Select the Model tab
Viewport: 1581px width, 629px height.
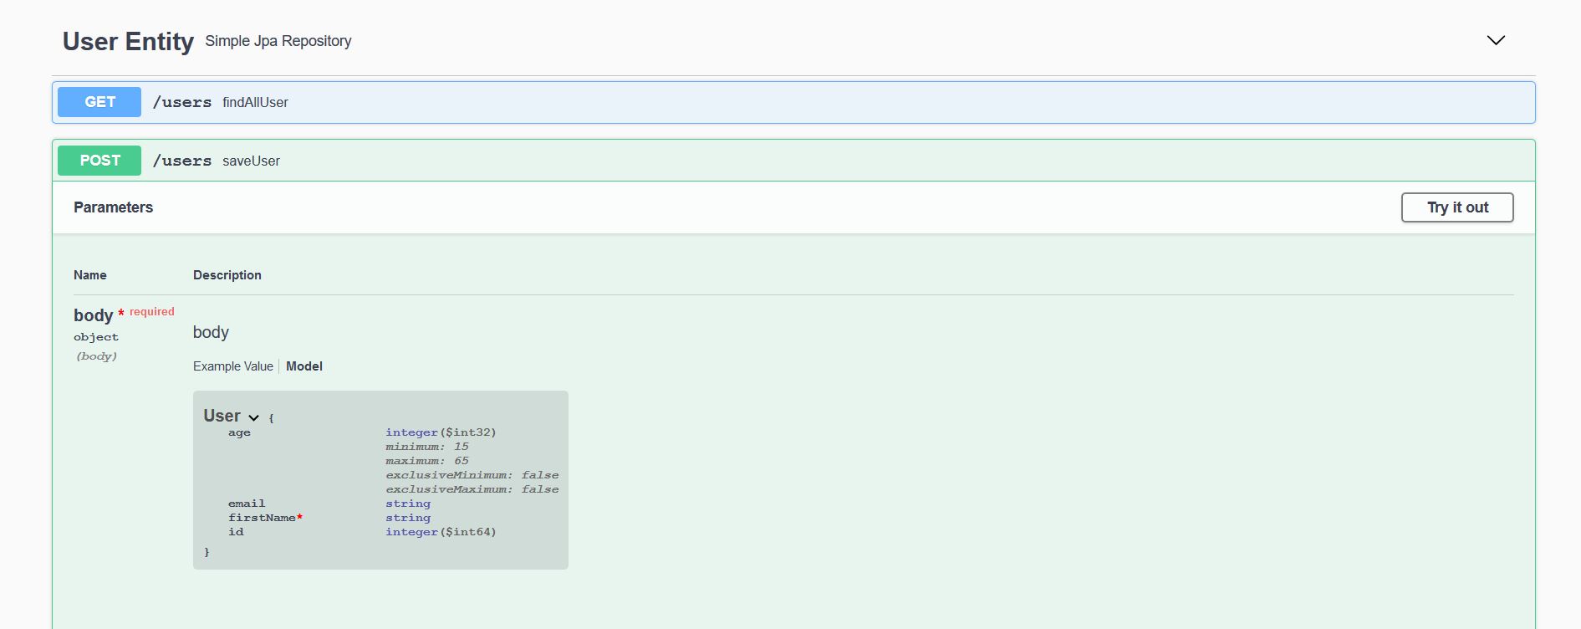(304, 366)
